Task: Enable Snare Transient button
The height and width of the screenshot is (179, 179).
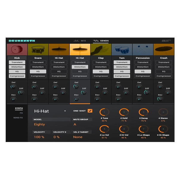Action: pos(38,62)
